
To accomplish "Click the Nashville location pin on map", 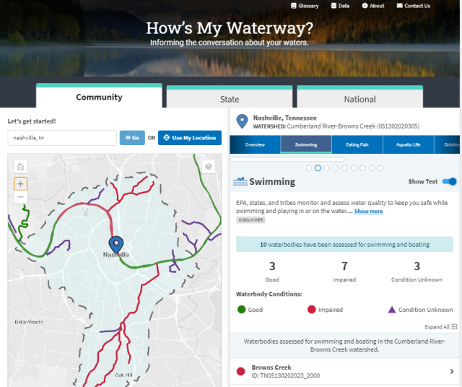I will coord(115,244).
